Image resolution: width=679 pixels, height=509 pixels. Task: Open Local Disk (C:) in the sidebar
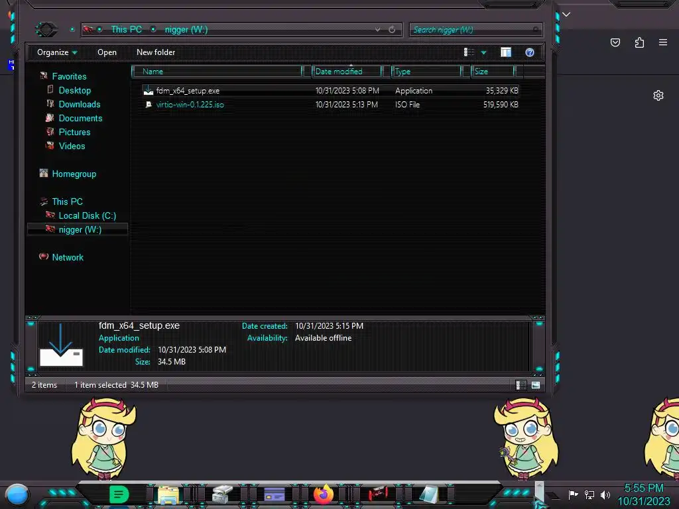(88, 215)
